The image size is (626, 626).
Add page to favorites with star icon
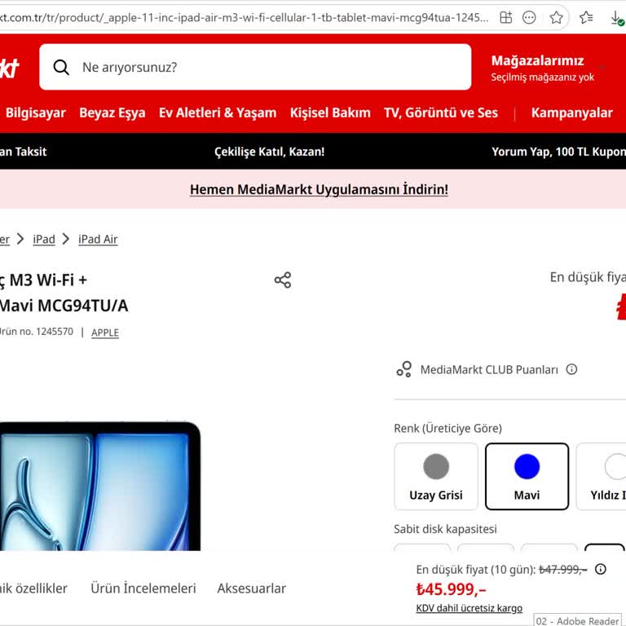556,18
